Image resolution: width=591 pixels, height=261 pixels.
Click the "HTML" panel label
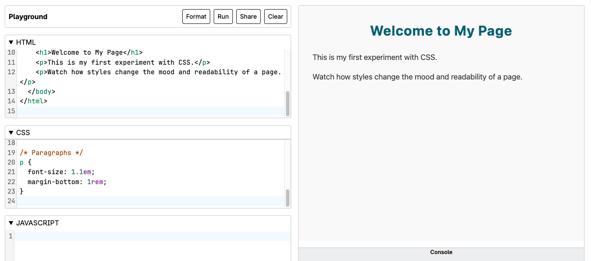pyautogui.click(x=26, y=42)
